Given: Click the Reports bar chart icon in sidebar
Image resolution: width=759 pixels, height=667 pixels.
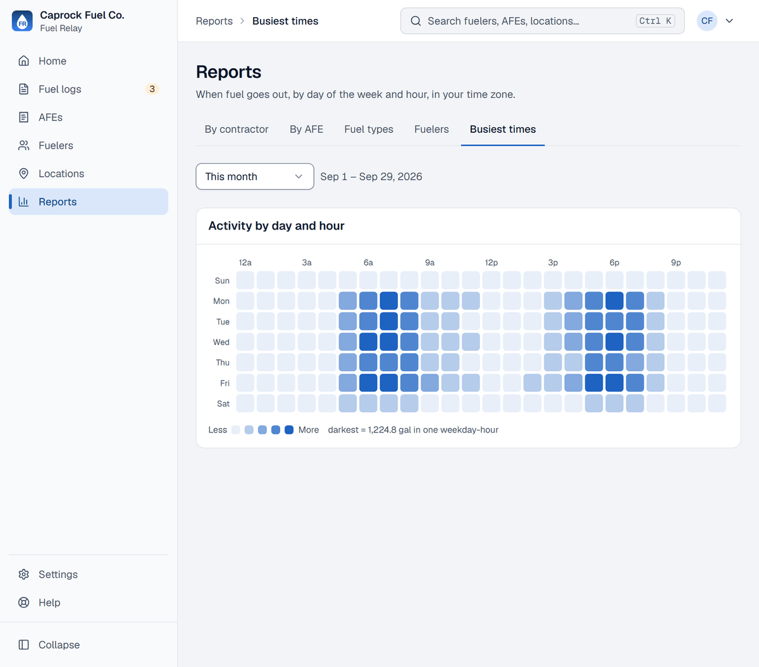Looking at the screenshot, I should click(24, 202).
